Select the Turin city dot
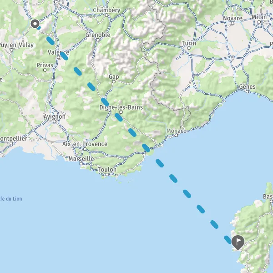The height and width of the screenshot is (273, 273). (x=189, y=48)
